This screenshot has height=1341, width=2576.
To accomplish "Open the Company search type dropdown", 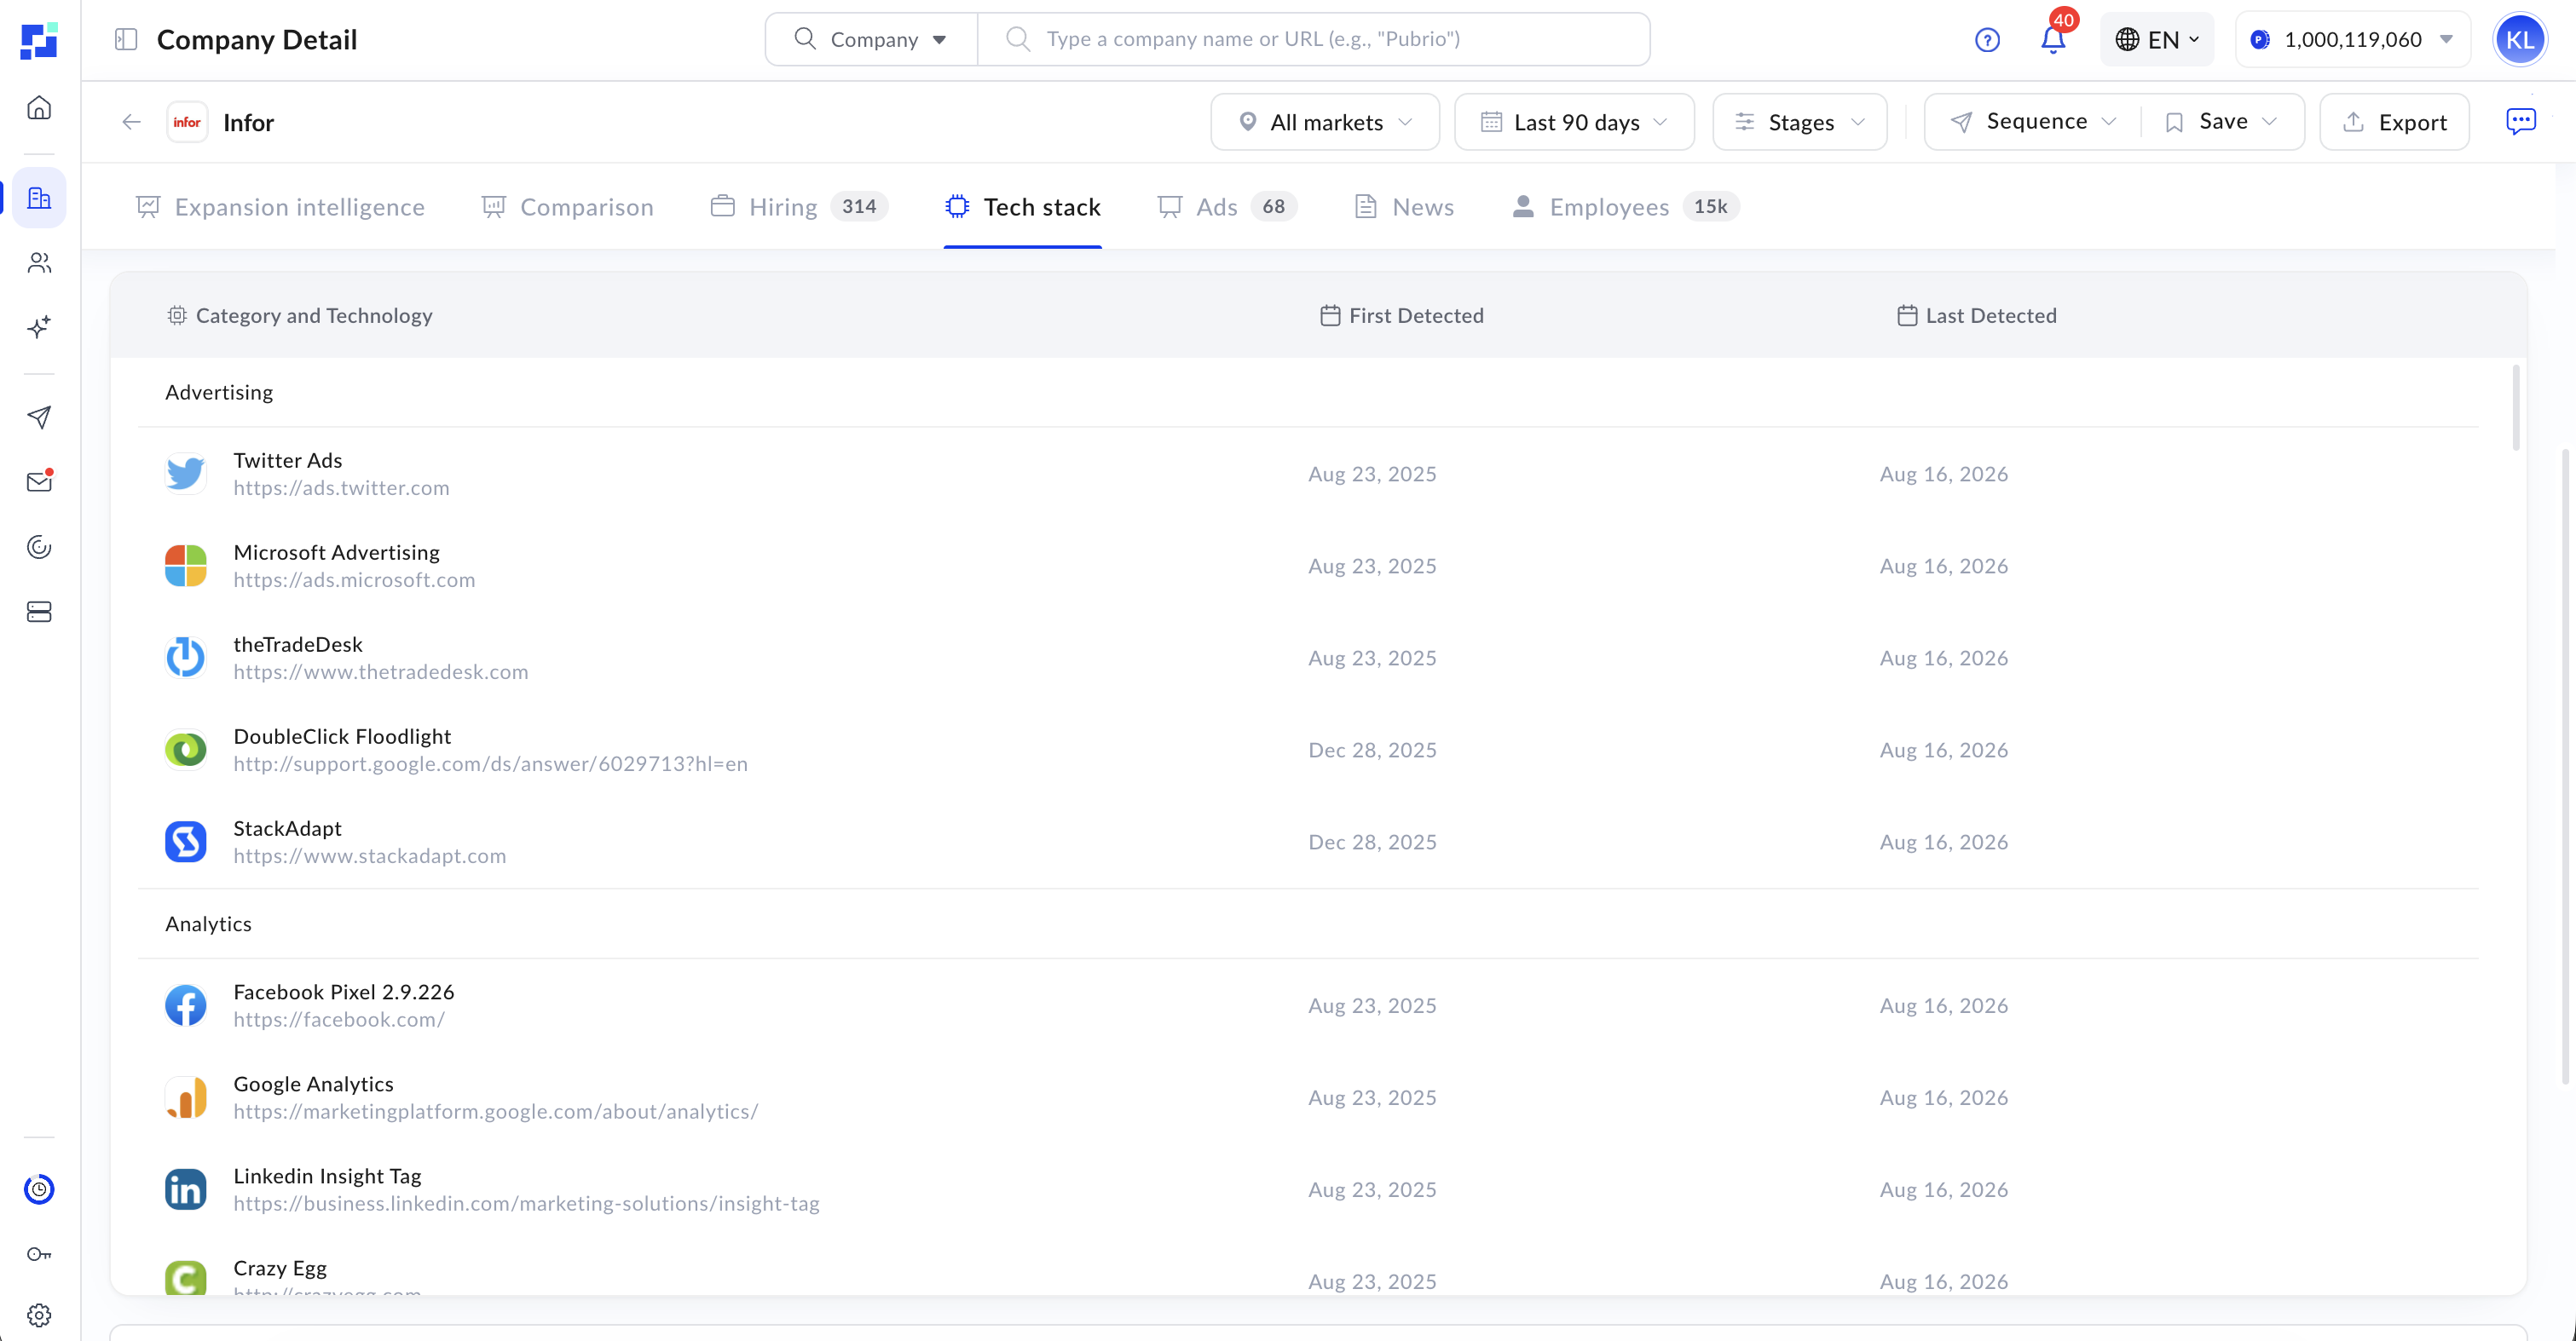I will 871,39.
